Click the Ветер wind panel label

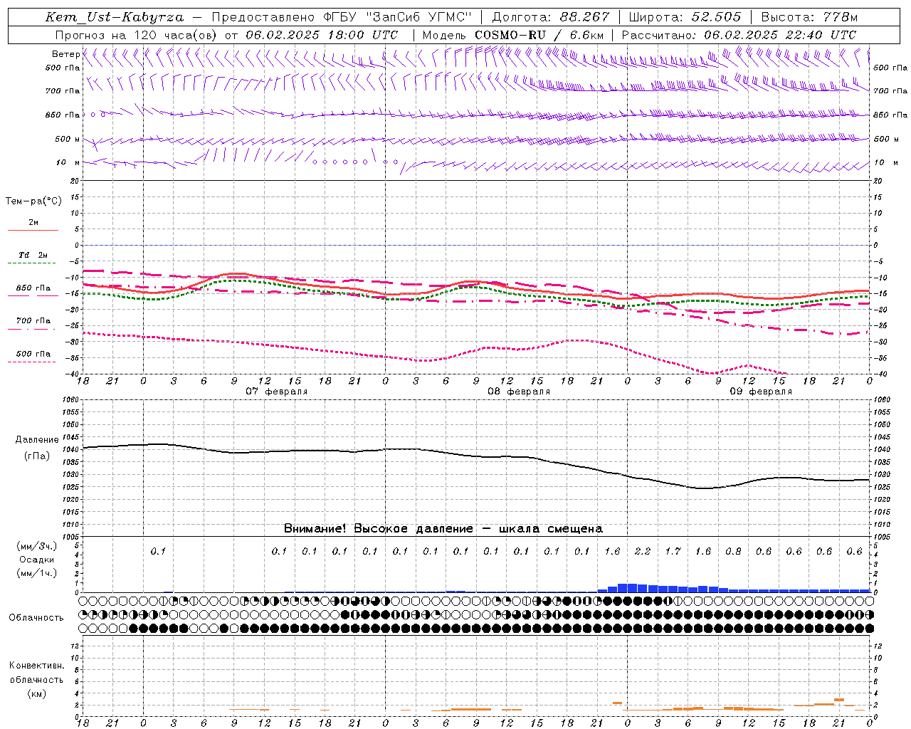click(65, 54)
